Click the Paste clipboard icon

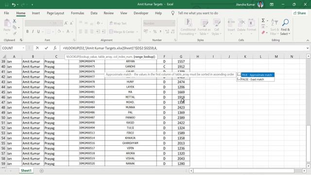click(7, 23)
